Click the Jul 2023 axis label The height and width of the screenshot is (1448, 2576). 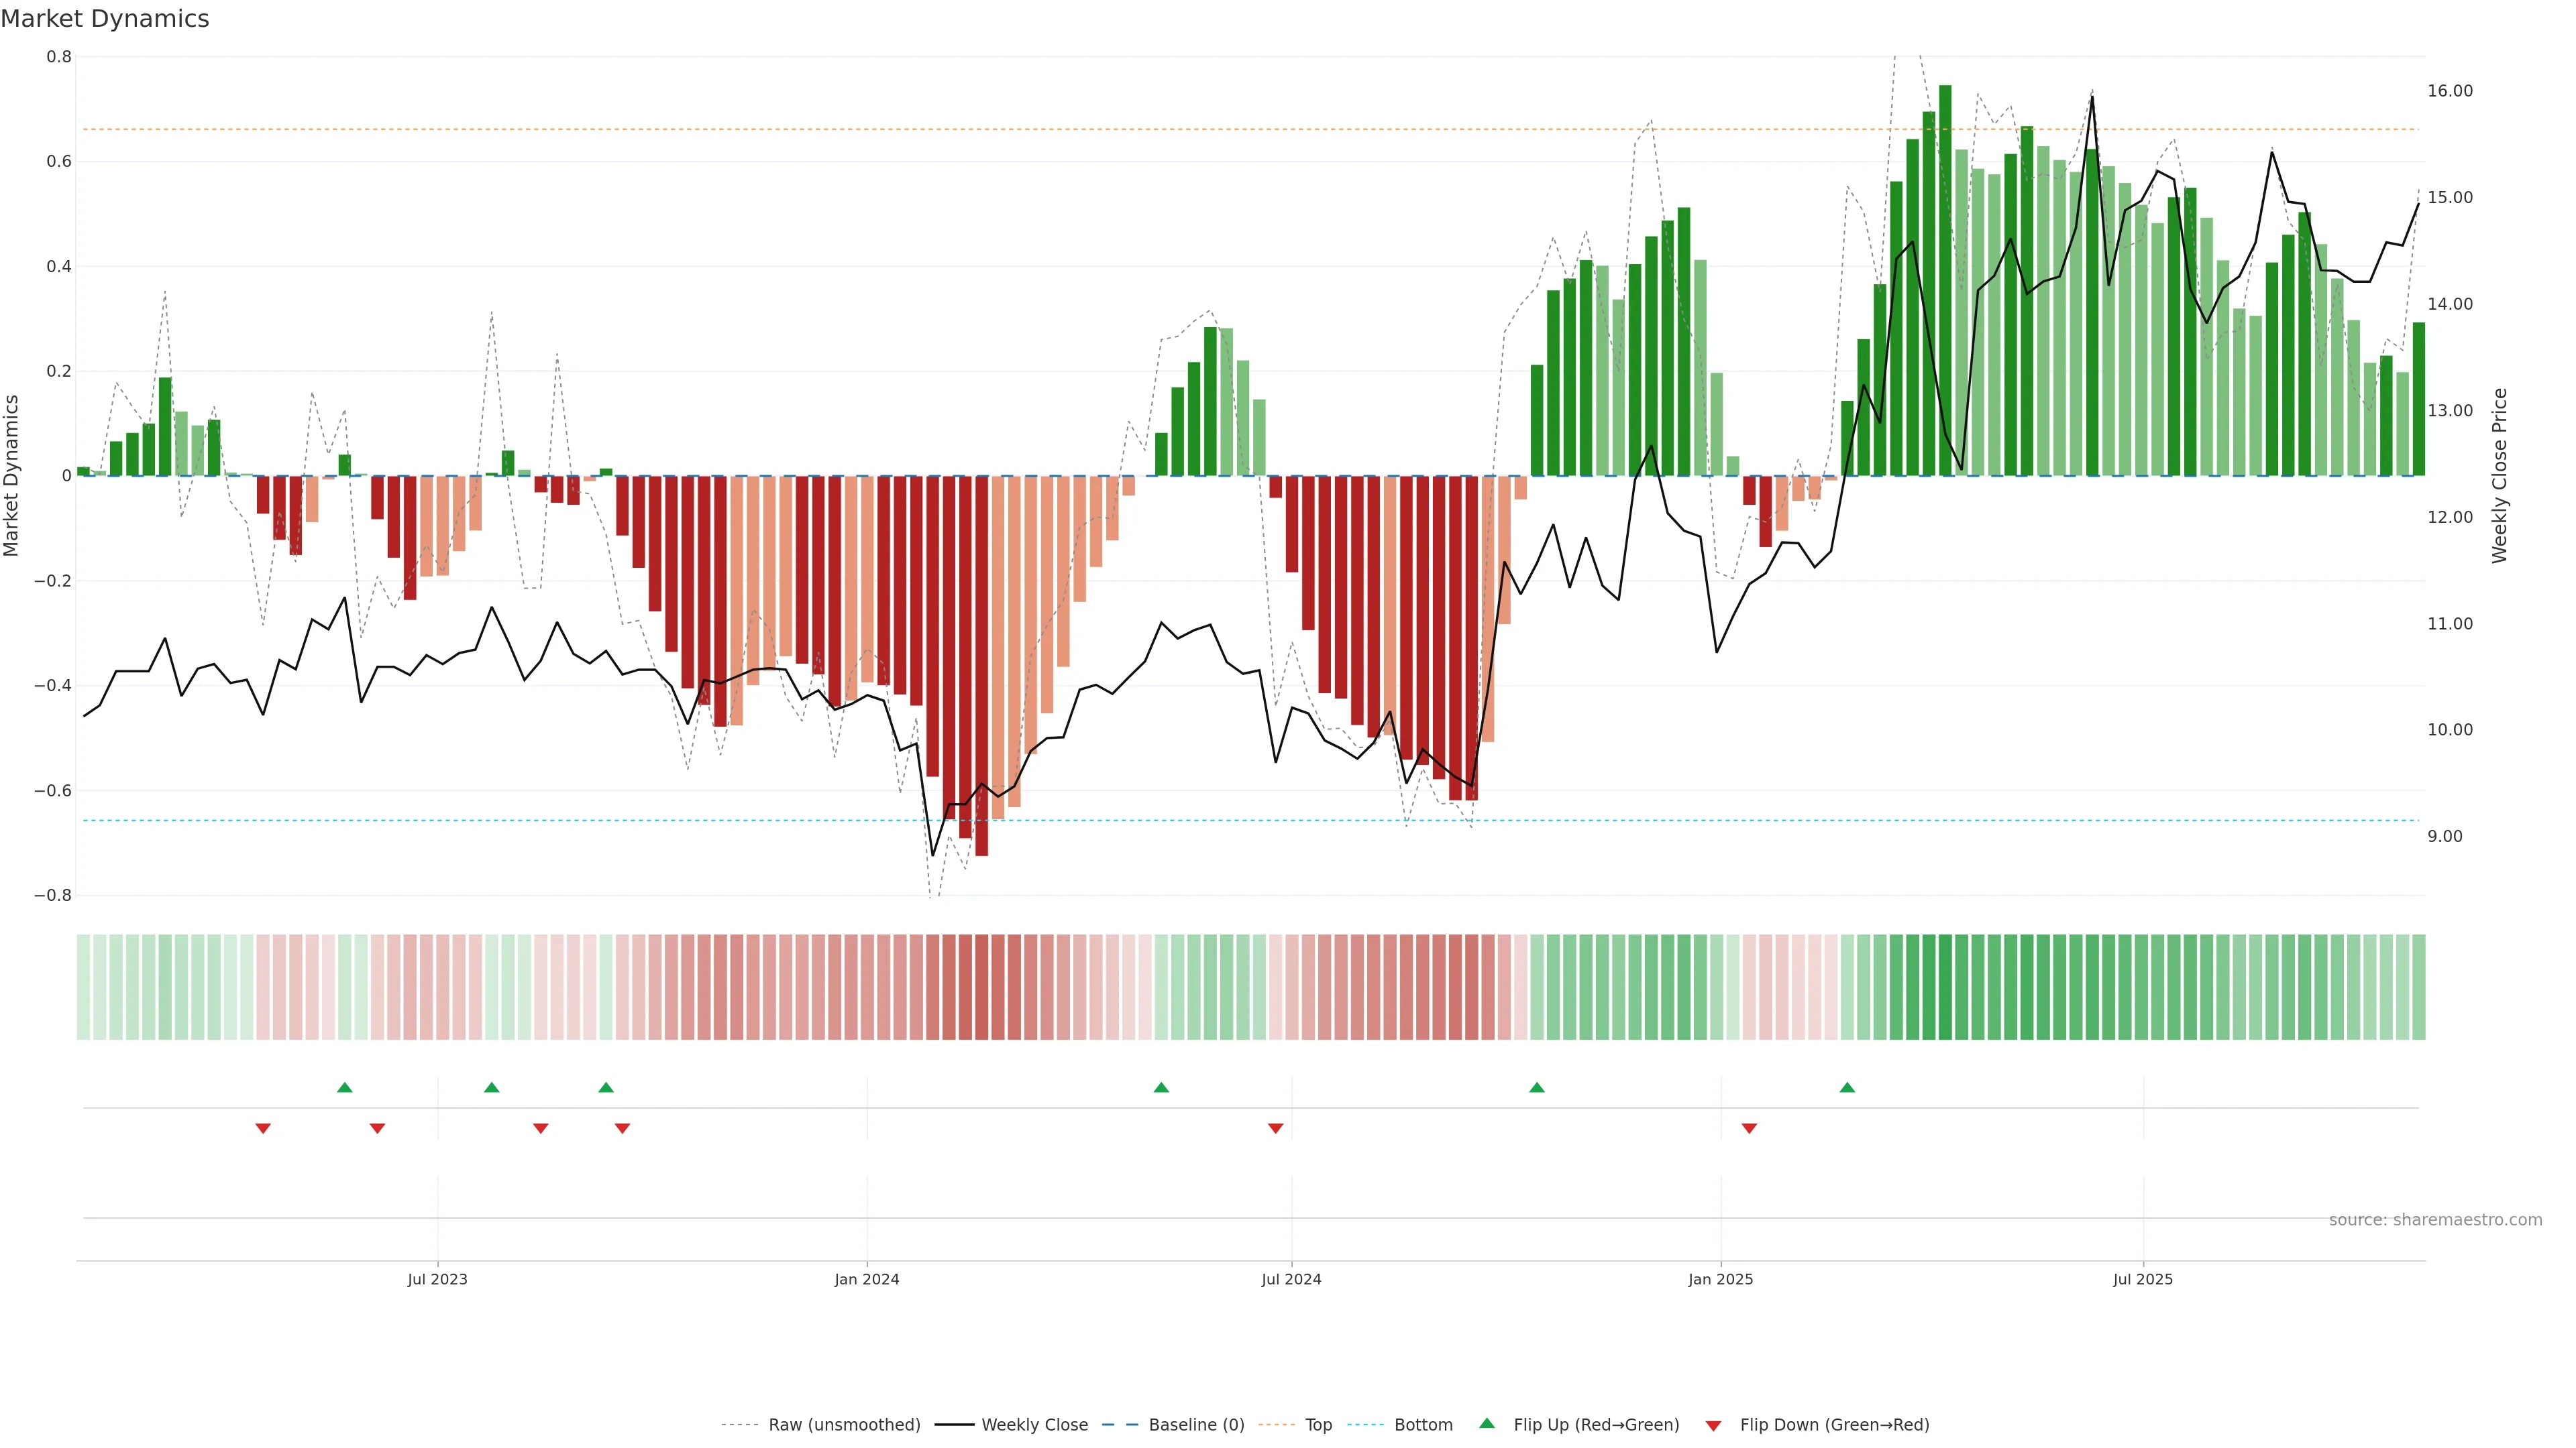coord(437,1279)
